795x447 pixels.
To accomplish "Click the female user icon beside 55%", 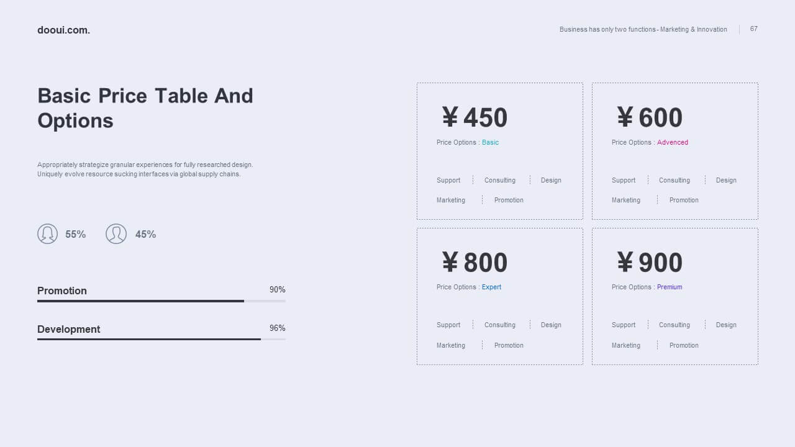I will (48, 234).
